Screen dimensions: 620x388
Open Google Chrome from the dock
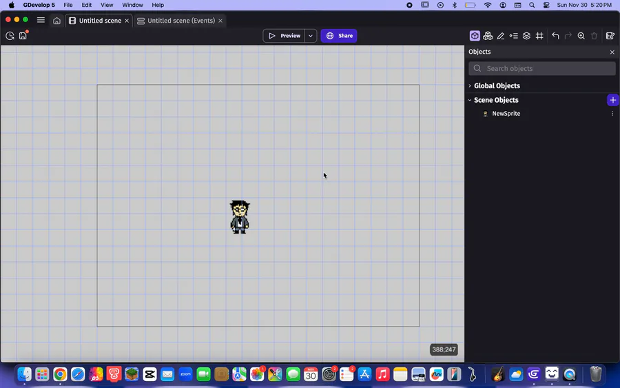[60, 374]
